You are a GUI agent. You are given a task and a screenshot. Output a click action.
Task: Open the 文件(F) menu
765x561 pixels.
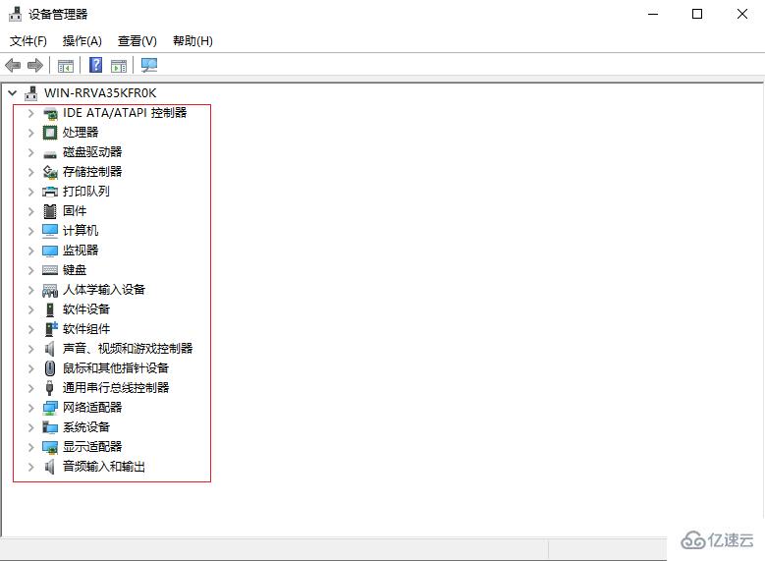click(x=28, y=41)
